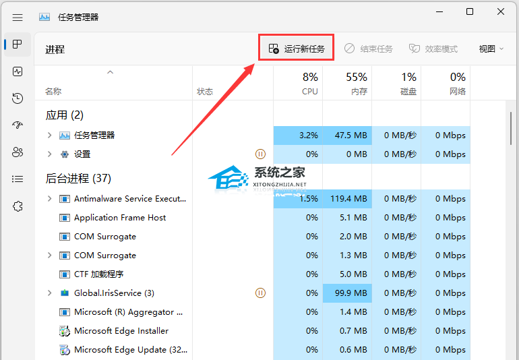Open the 视图 (View) dropdown menu

click(x=491, y=49)
